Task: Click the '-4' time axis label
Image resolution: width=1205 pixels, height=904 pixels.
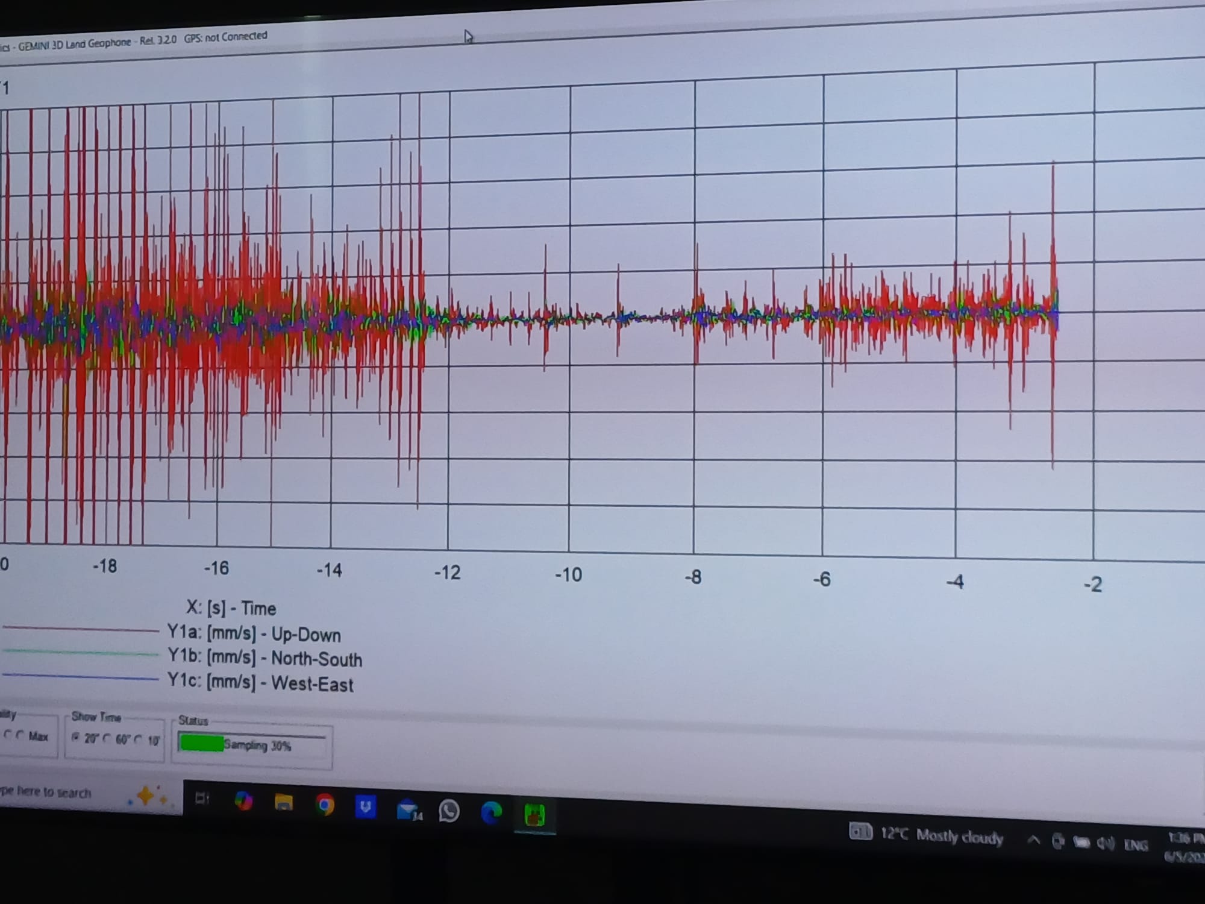Action: click(955, 582)
